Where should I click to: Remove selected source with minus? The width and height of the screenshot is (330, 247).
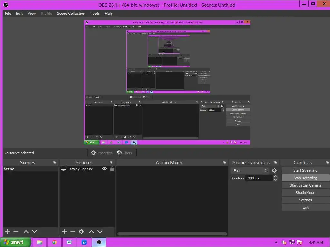point(73,232)
